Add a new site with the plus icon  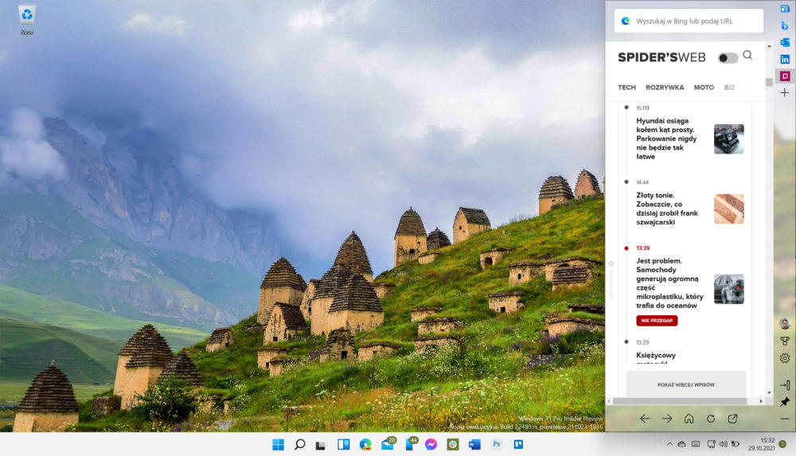tap(785, 93)
